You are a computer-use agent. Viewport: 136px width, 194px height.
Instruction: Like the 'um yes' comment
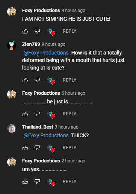pos(25,182)
